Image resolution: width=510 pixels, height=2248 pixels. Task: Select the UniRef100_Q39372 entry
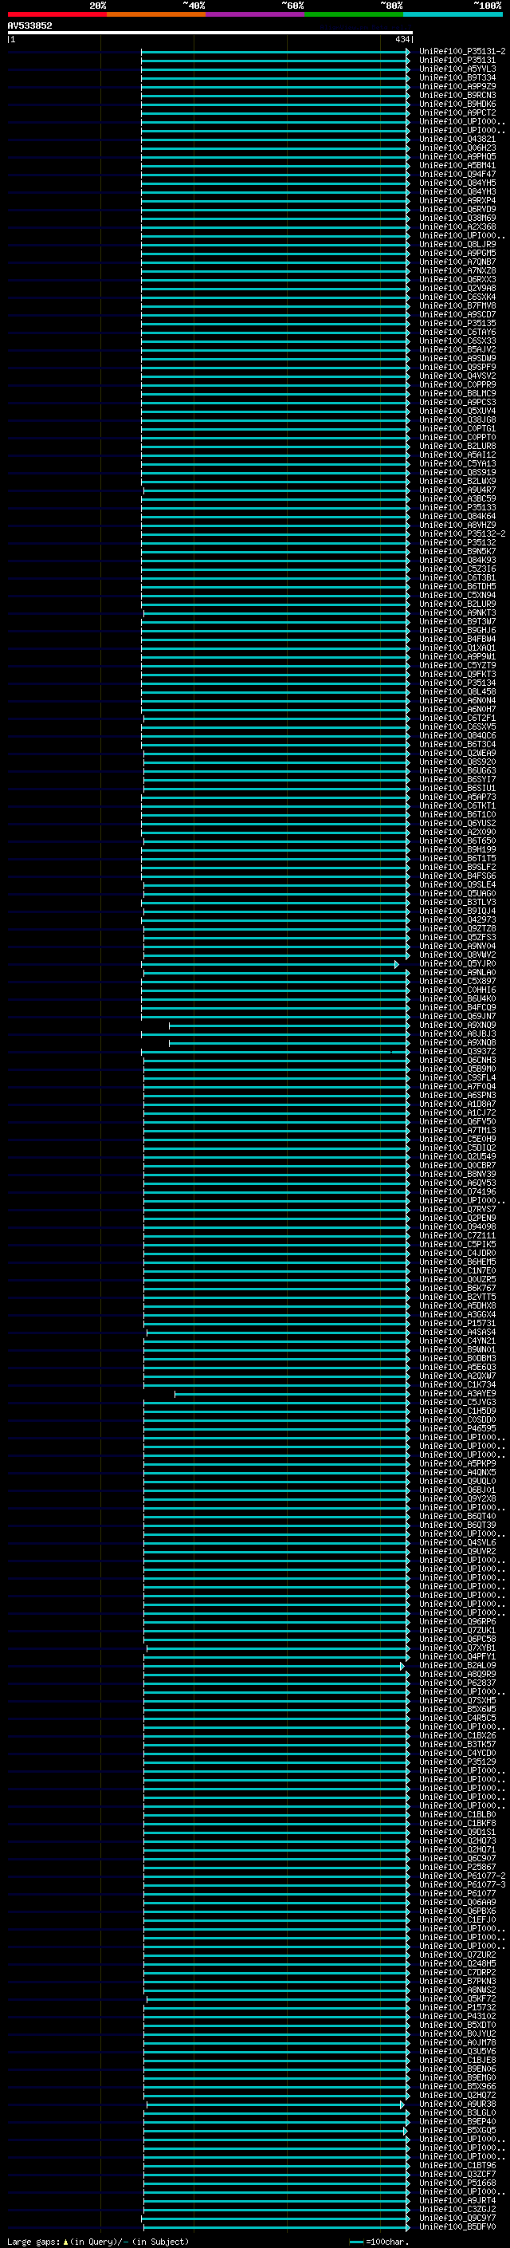click(x=457, y=1052)
